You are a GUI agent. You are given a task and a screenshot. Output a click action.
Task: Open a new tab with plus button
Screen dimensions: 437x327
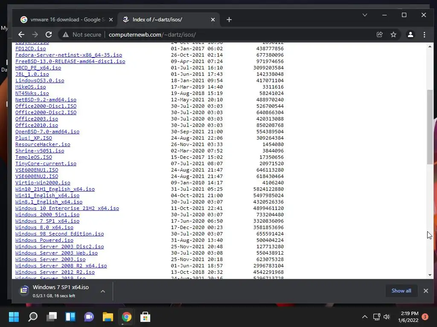pos(229,20)
